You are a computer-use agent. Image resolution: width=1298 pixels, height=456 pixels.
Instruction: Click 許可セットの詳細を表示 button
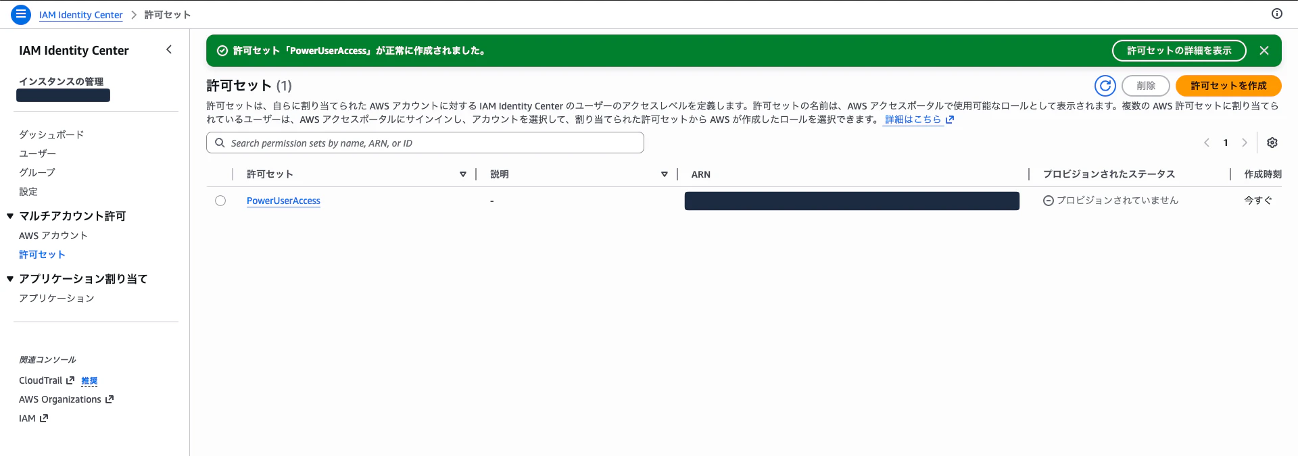pyautogui.click(x=1179, y=51)
